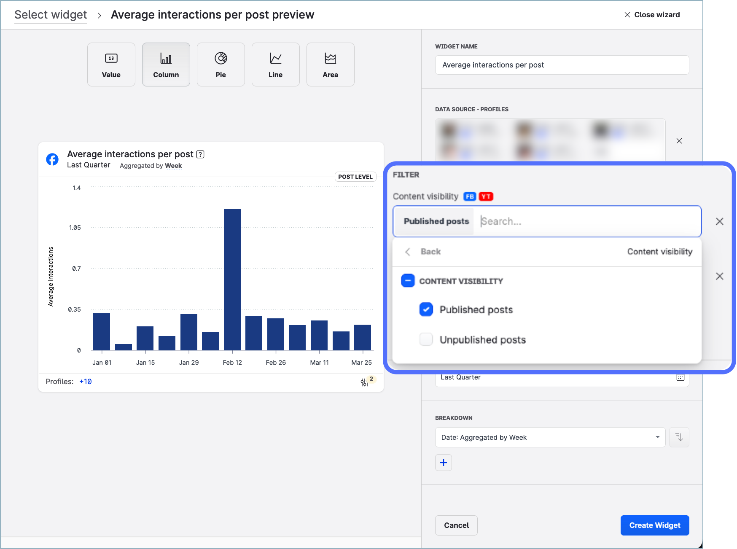Switch to the Line chart type

coord(275,64)
